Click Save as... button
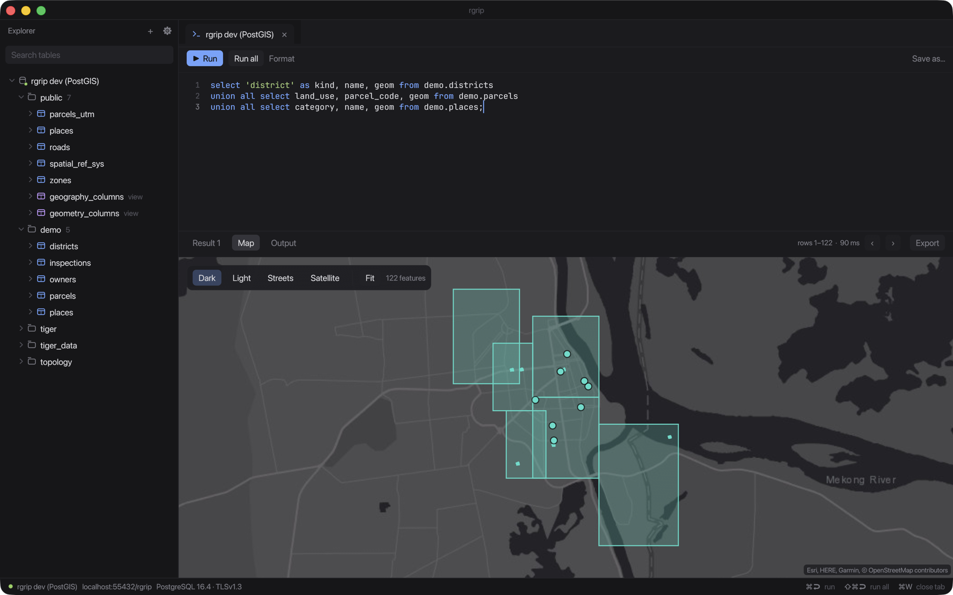Screen dimensions: 953x595 pyautogui.click(x=928, y=59)
